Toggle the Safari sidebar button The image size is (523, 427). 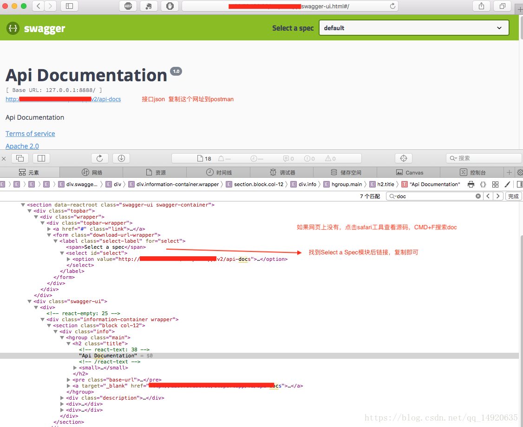point(69,6)
